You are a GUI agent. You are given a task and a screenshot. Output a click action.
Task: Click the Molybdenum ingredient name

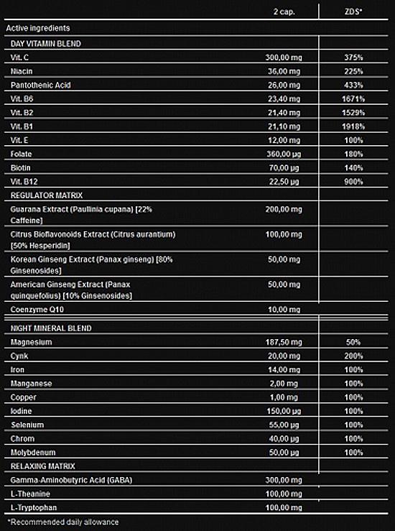(x=33, y=453)
